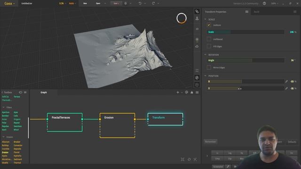Click the Defaults button
Viewport: 301px width, 169px height.
tap(292, 142)
